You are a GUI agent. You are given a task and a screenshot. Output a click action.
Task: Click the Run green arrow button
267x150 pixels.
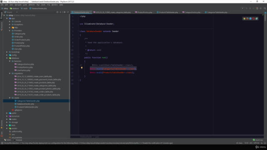click(x=247, y=8)
